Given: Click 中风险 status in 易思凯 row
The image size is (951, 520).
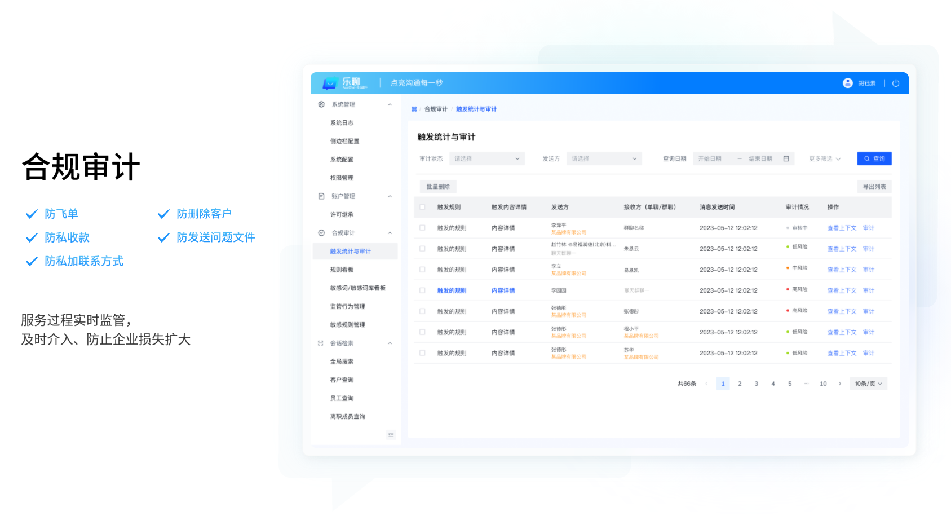Looking at the screenshot, I should (x=797, y=268).
